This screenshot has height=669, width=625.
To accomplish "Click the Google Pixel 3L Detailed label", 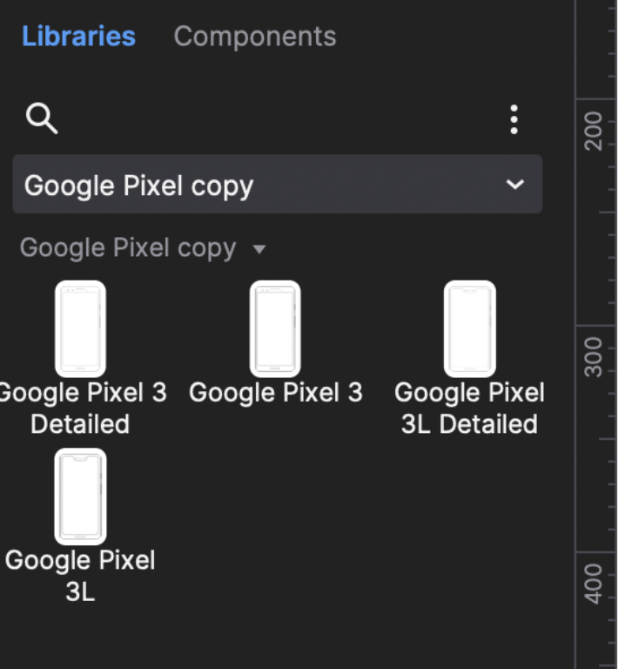I will pos(469,409).
